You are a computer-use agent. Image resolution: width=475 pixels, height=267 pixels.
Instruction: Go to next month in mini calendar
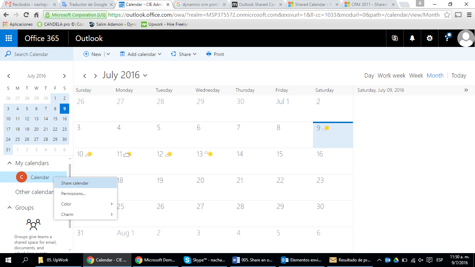coord(64,76)
